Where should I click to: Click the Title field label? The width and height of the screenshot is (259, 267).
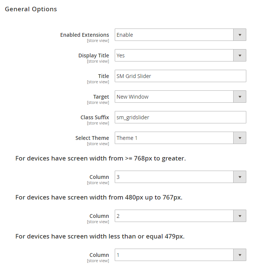(104, 76)
